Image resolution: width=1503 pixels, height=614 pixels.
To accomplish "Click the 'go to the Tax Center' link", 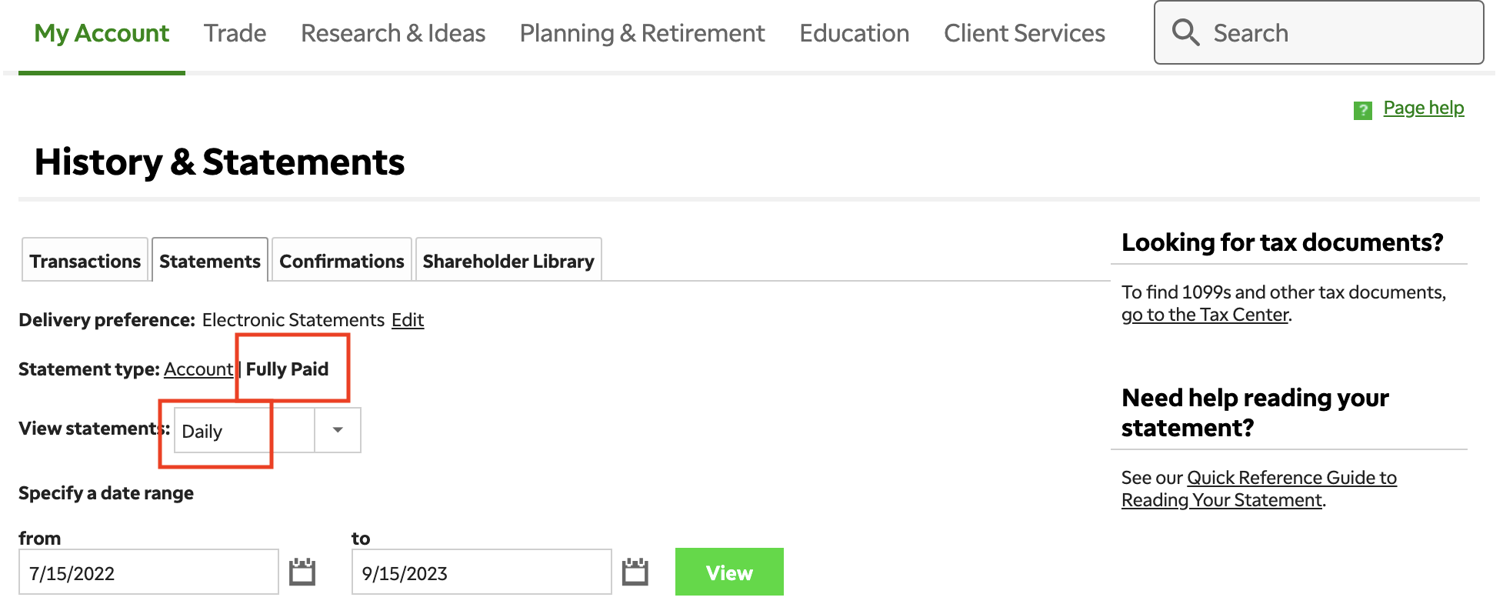I will pos(1204,314).
